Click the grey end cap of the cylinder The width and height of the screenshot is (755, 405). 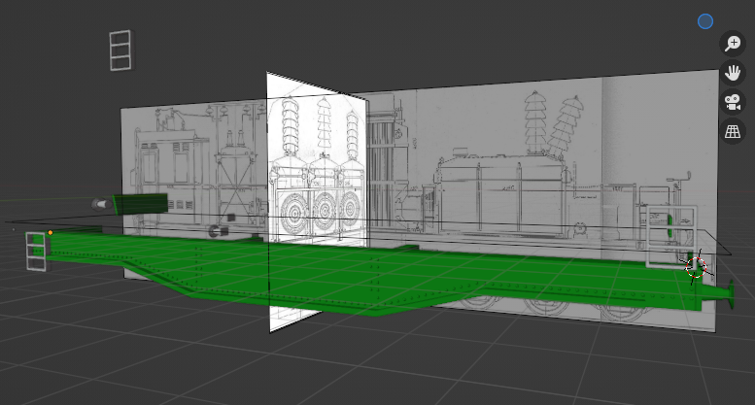click(101, 205)
